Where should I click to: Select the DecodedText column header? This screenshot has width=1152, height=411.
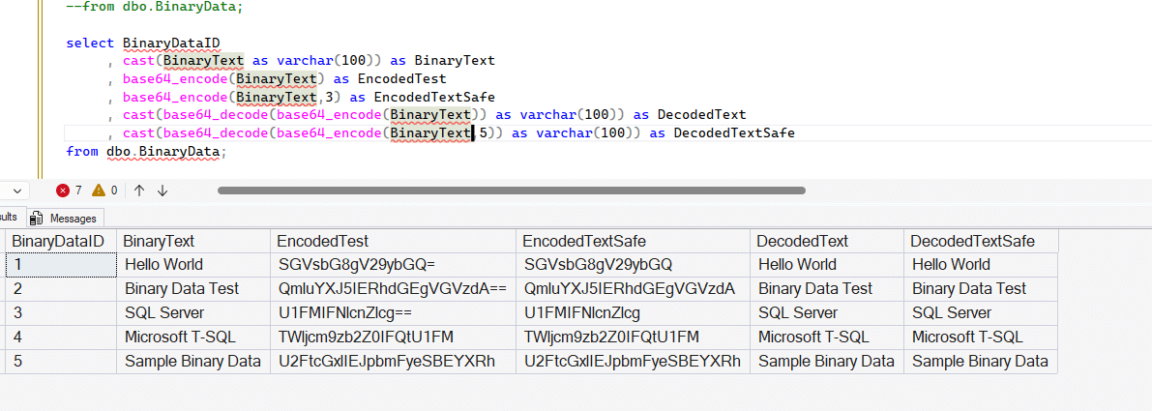827,241
